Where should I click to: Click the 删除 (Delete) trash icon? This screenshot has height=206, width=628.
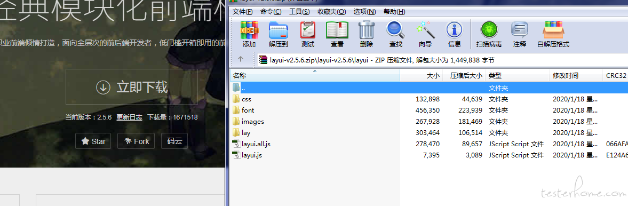[x=366, y=30]
